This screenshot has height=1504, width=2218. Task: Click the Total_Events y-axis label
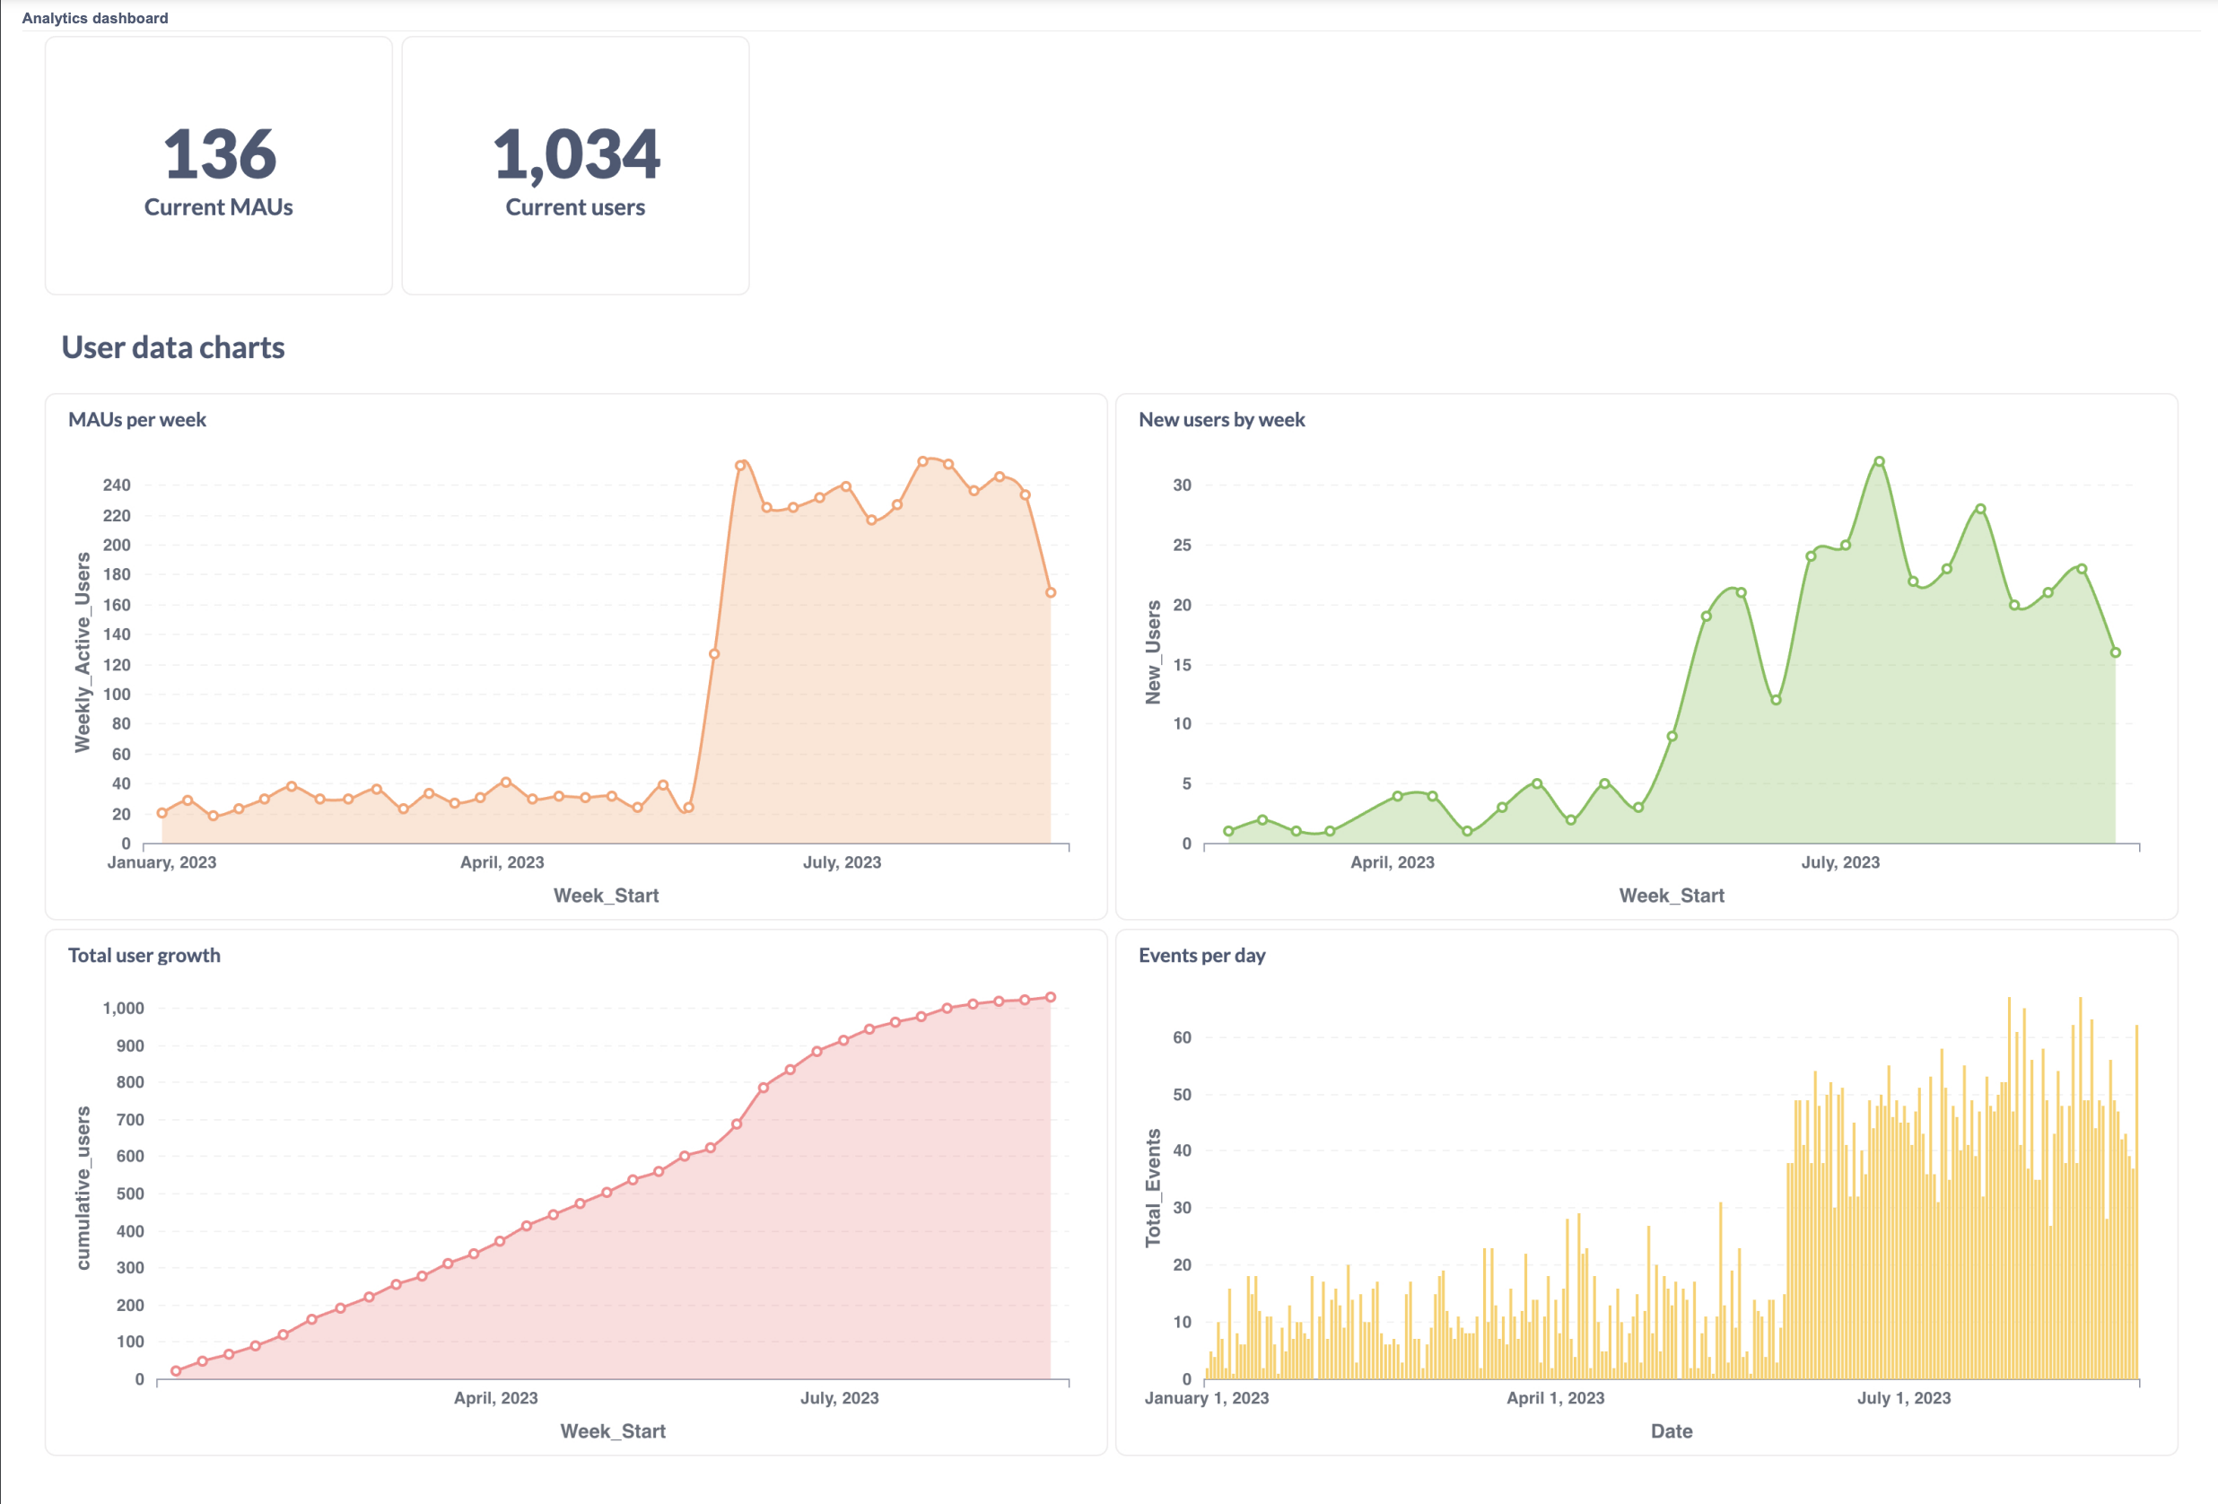[1153, 1188]
